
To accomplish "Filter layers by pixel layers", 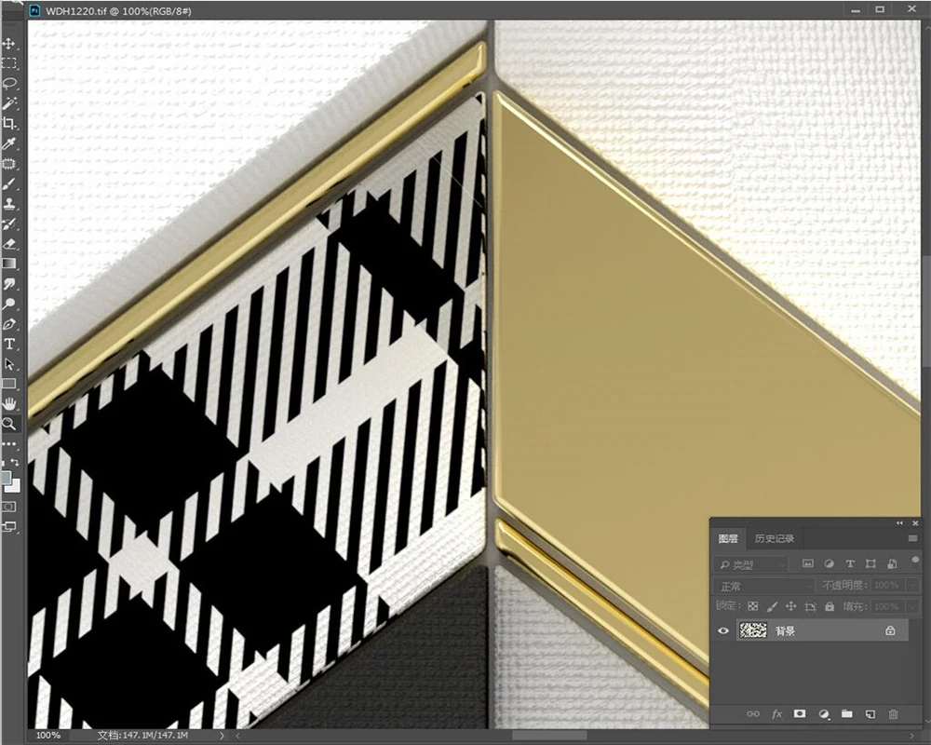I will (x=807, y=563).
